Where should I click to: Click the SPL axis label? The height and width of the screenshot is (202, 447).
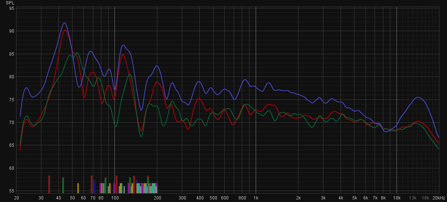pyautogui.click(x=10, y=3)
